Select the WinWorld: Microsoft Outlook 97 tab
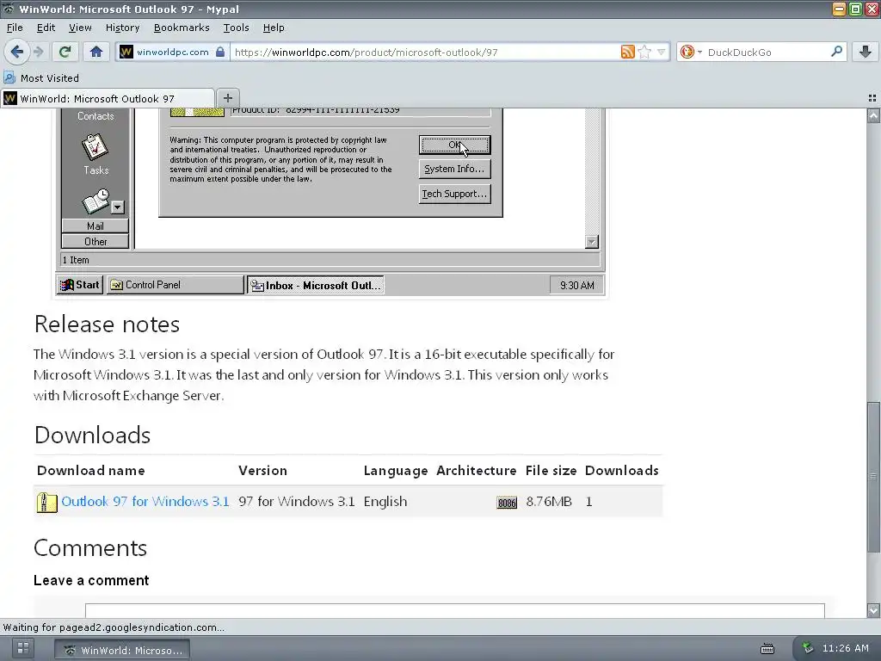Screen dimensions: 881x661 point(108,98)
